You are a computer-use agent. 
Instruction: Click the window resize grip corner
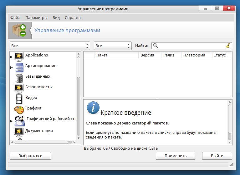coord(231,164)
